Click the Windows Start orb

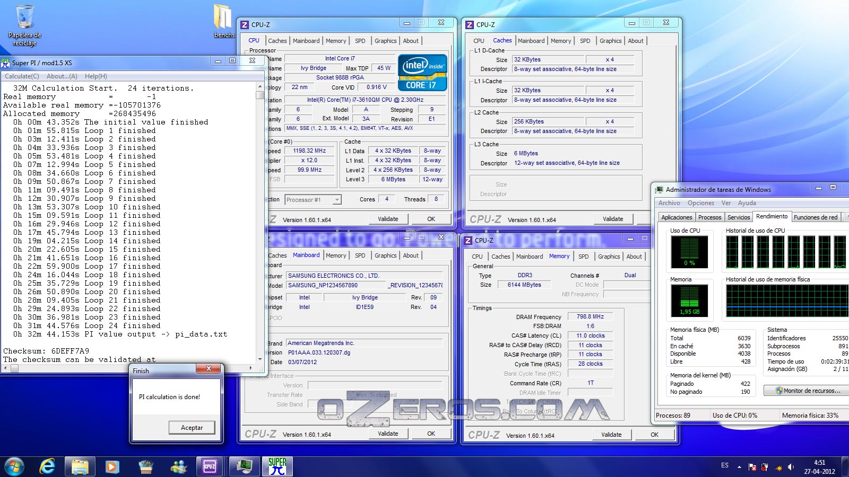pos(14,466)
